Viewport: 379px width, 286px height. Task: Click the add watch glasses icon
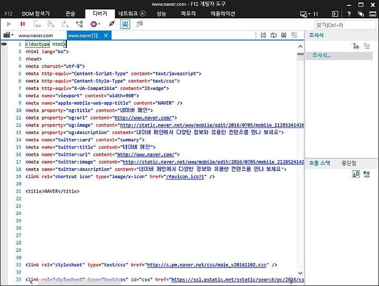point(356,46)
